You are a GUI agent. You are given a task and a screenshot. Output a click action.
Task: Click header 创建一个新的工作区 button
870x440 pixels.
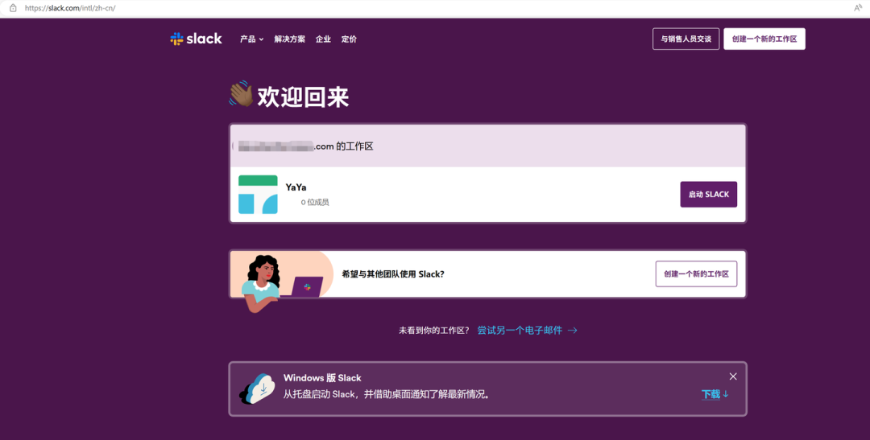point(764,39)
